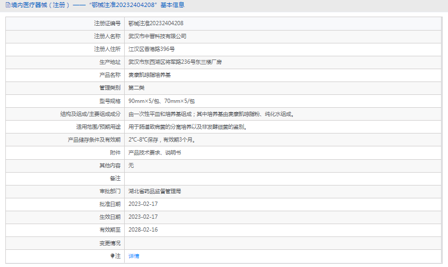Viewport: 448px width, 267px height.
Task: Click the 有效期至 label
Action: click(x=110, y=230)
